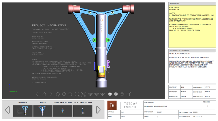Open the FRONT AXLE SECTION thumbnail
The width and height of the screenshot is (218, 121).
tap(83, 111)
